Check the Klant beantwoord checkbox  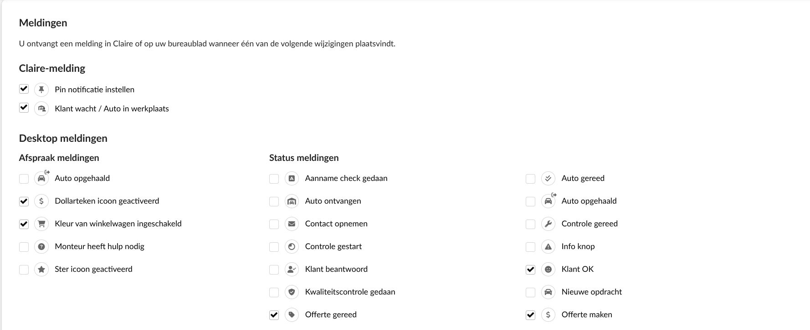(x=274, y=270)
